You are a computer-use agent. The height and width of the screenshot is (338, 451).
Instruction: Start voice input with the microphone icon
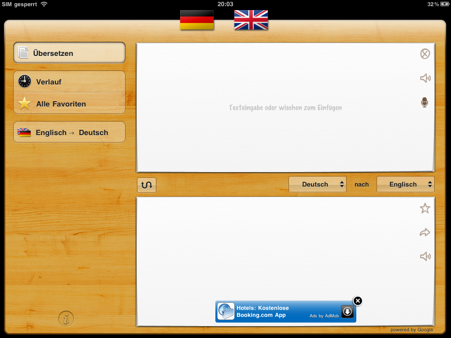[425, 102]
